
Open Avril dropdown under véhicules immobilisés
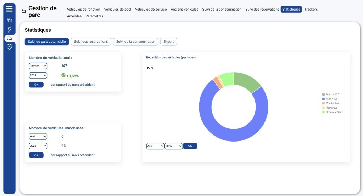click(x=38, y=136)
